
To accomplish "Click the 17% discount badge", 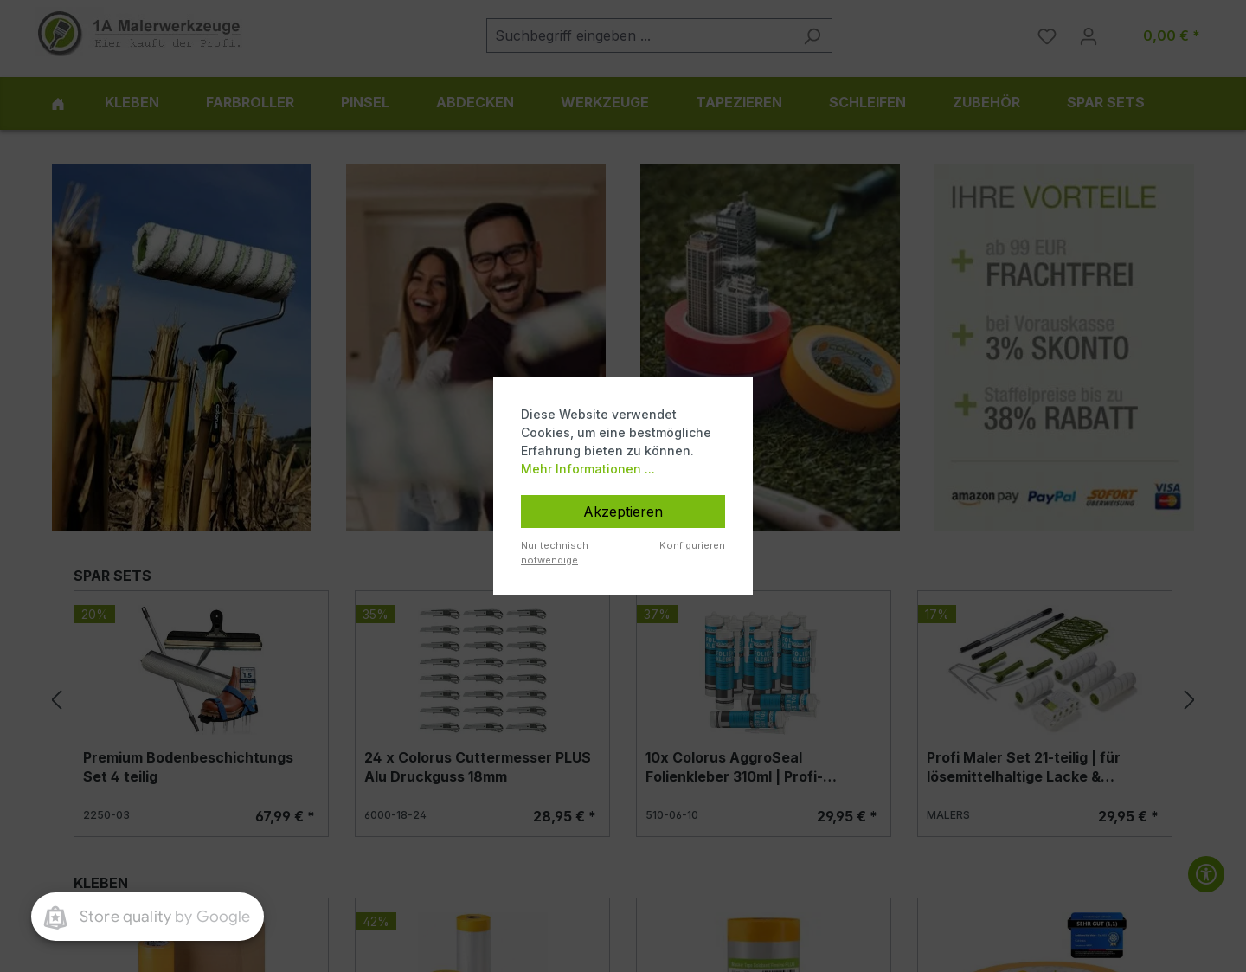I will point(937,615).
